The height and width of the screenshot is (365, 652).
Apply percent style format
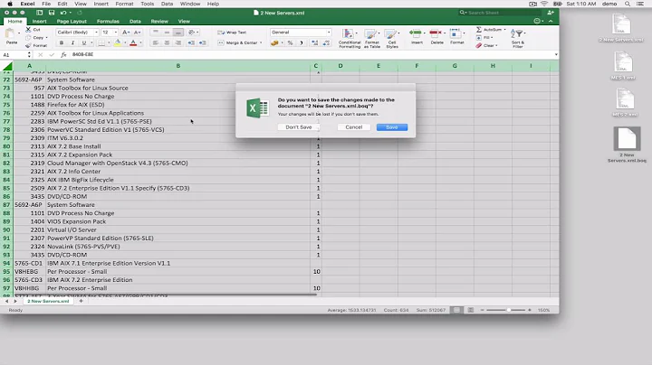(291, 42)
